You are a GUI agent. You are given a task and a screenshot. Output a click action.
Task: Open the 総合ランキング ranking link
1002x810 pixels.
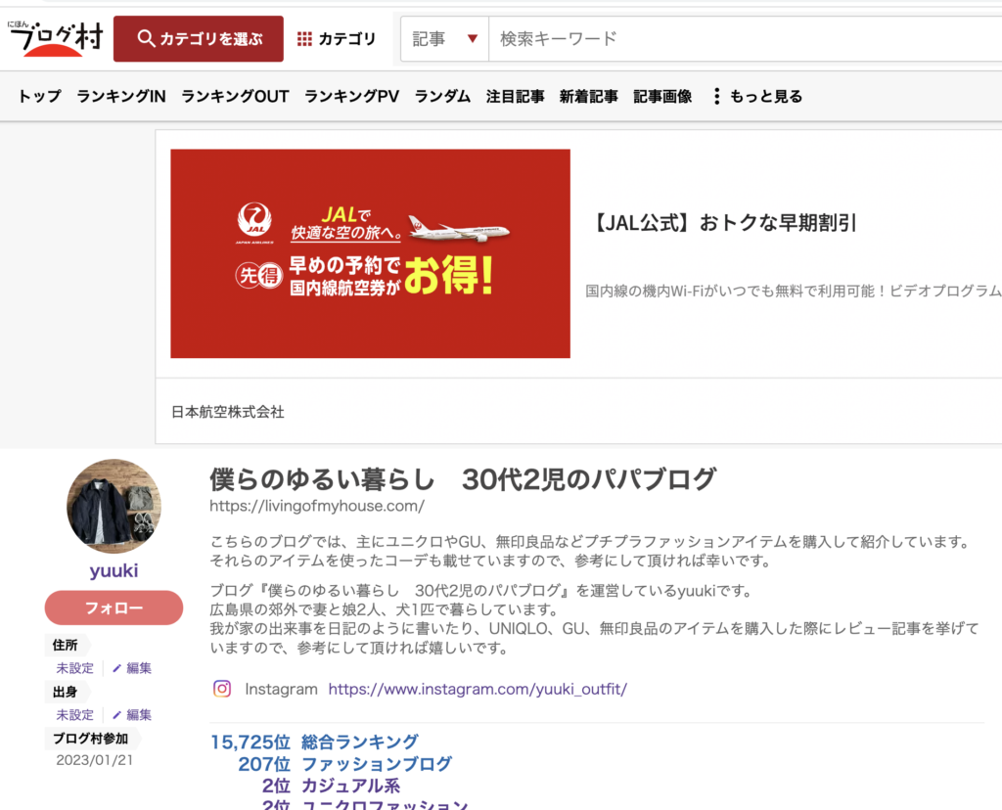[360, 742]
